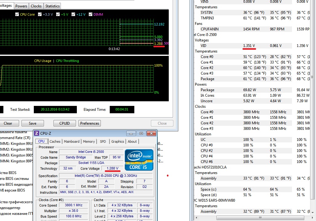The height and width of the screenshot is (221, 316).
Task: Select the TMPIN3 temperature row
Action: [253, 18]
